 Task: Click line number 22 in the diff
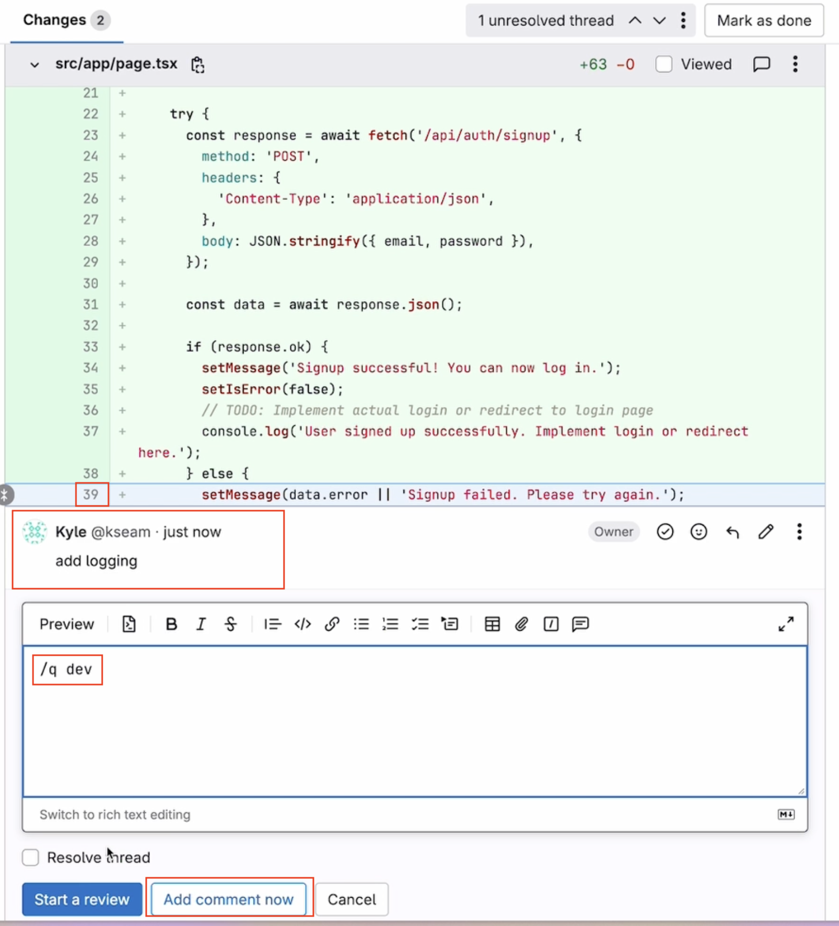tap(91, 114)
